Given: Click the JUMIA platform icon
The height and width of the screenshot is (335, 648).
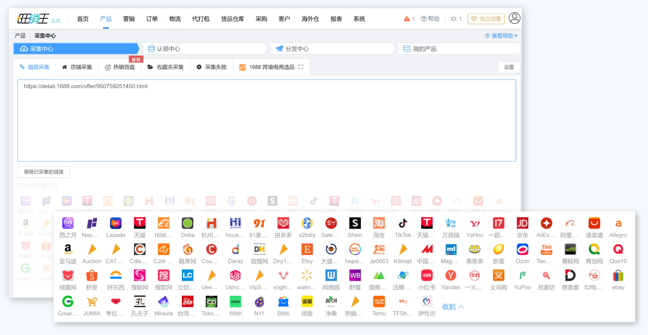Looking at the screenshot, I should [x=92, y=302].
